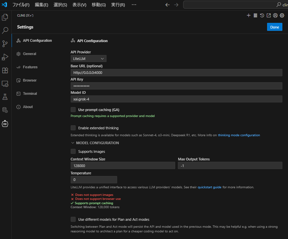Open the Remote Explorer icon

(x=5, y=84)
